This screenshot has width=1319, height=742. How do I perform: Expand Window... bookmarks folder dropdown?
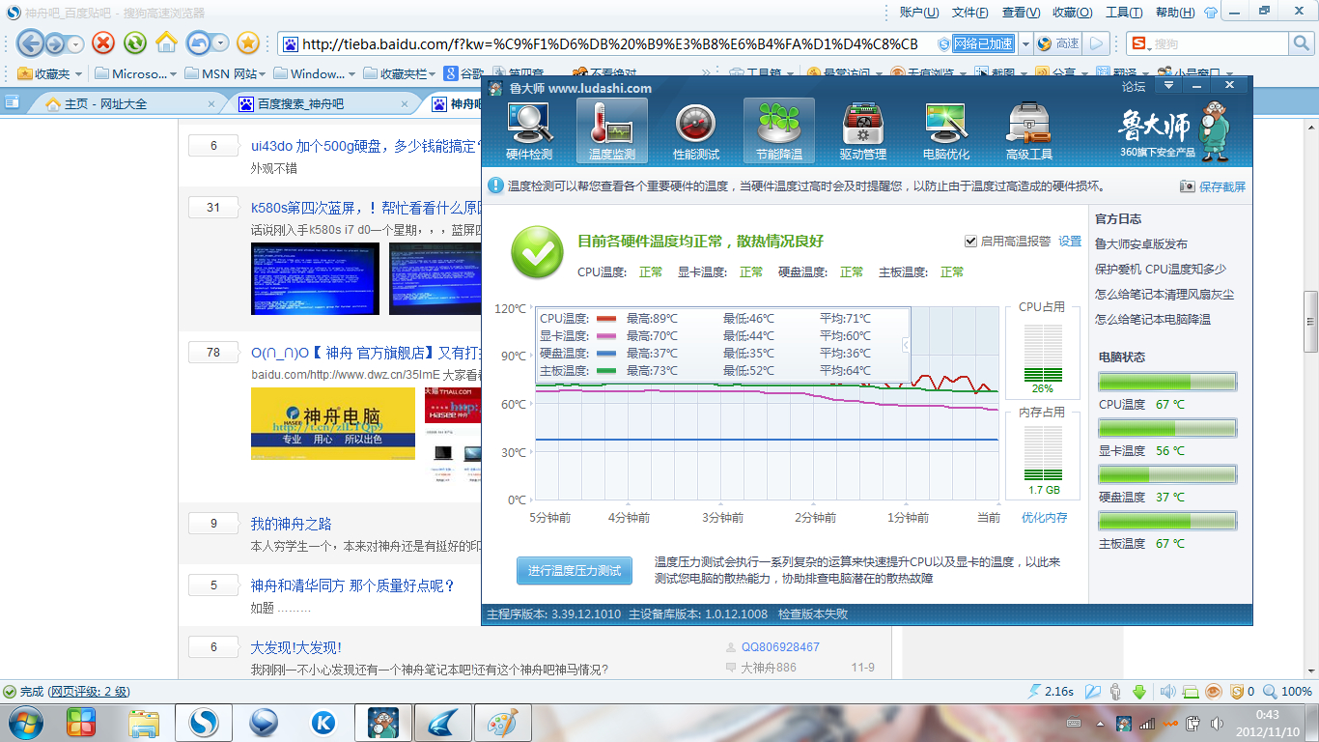[x=351, y=74]
